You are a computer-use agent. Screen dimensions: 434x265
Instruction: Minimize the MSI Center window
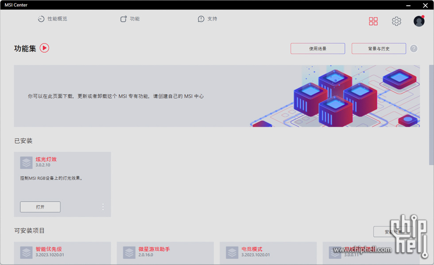(408, 5)
